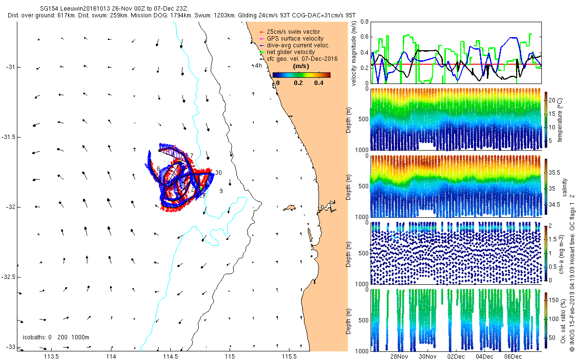Click the waypoint label 30 on glider track
Image resolution: width=579 pixels, height=362 pixels.
point(219,172)
